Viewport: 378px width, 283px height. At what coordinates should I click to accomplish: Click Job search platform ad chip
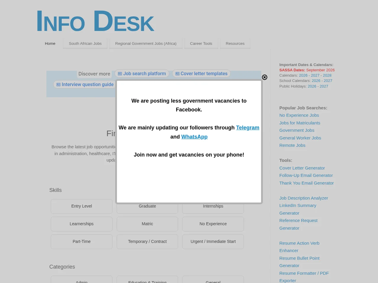tap(142, 74)
